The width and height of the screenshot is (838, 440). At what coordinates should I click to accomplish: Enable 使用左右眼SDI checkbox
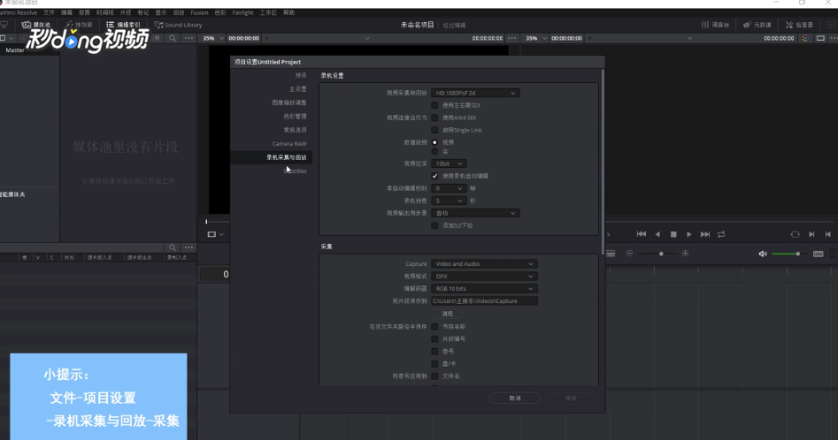[434, 105]
